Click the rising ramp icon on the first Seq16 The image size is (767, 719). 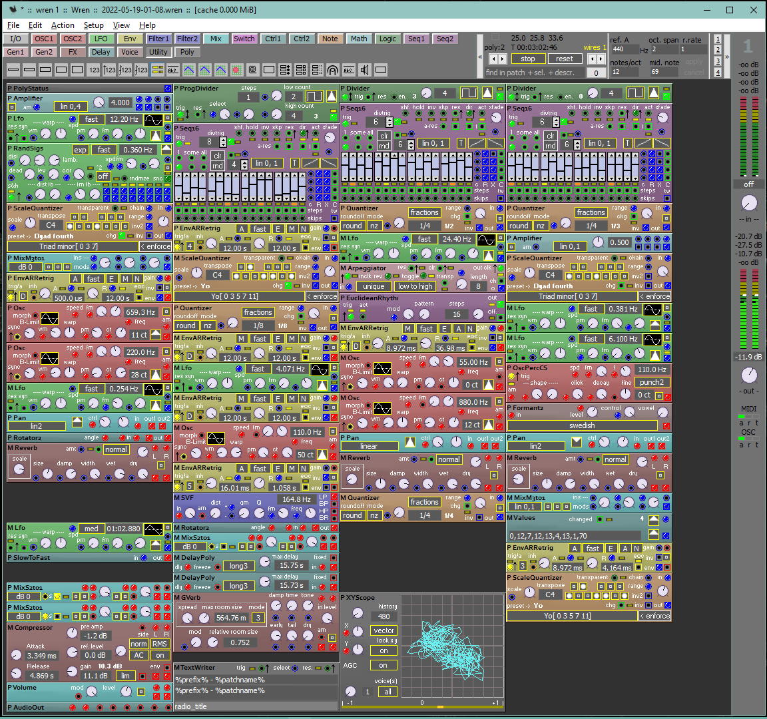click(311, 163)
